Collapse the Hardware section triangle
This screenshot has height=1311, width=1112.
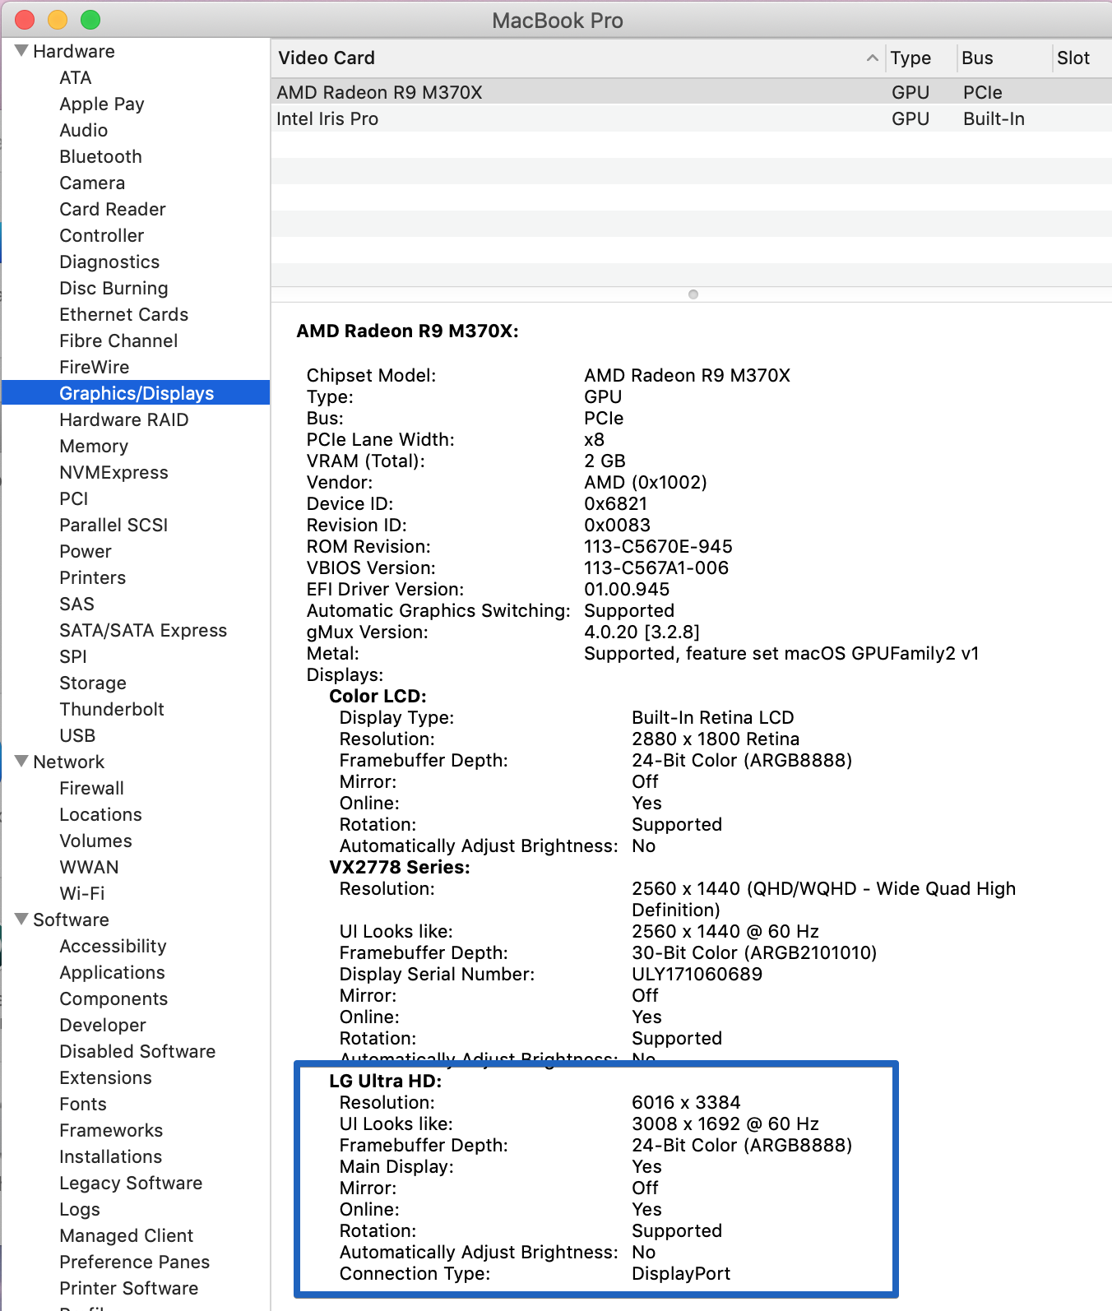(22, 51)
